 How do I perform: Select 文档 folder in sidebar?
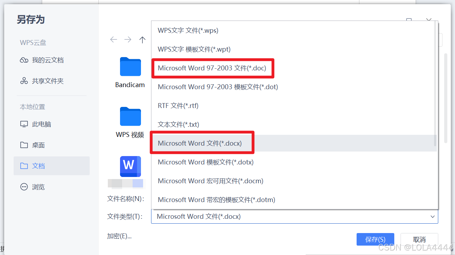(x=52, y=166)
